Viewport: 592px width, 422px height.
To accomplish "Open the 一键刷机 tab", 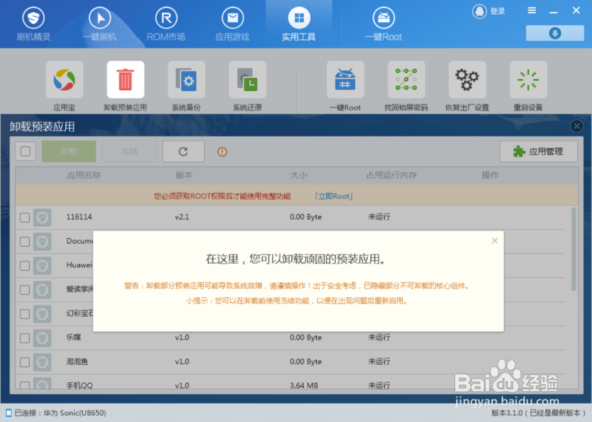I will 99,24.
